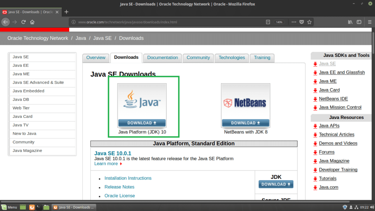Click the 140% zoom level control
The width and height of the screenshot is (375, 211).
click(x=279, y=22)
